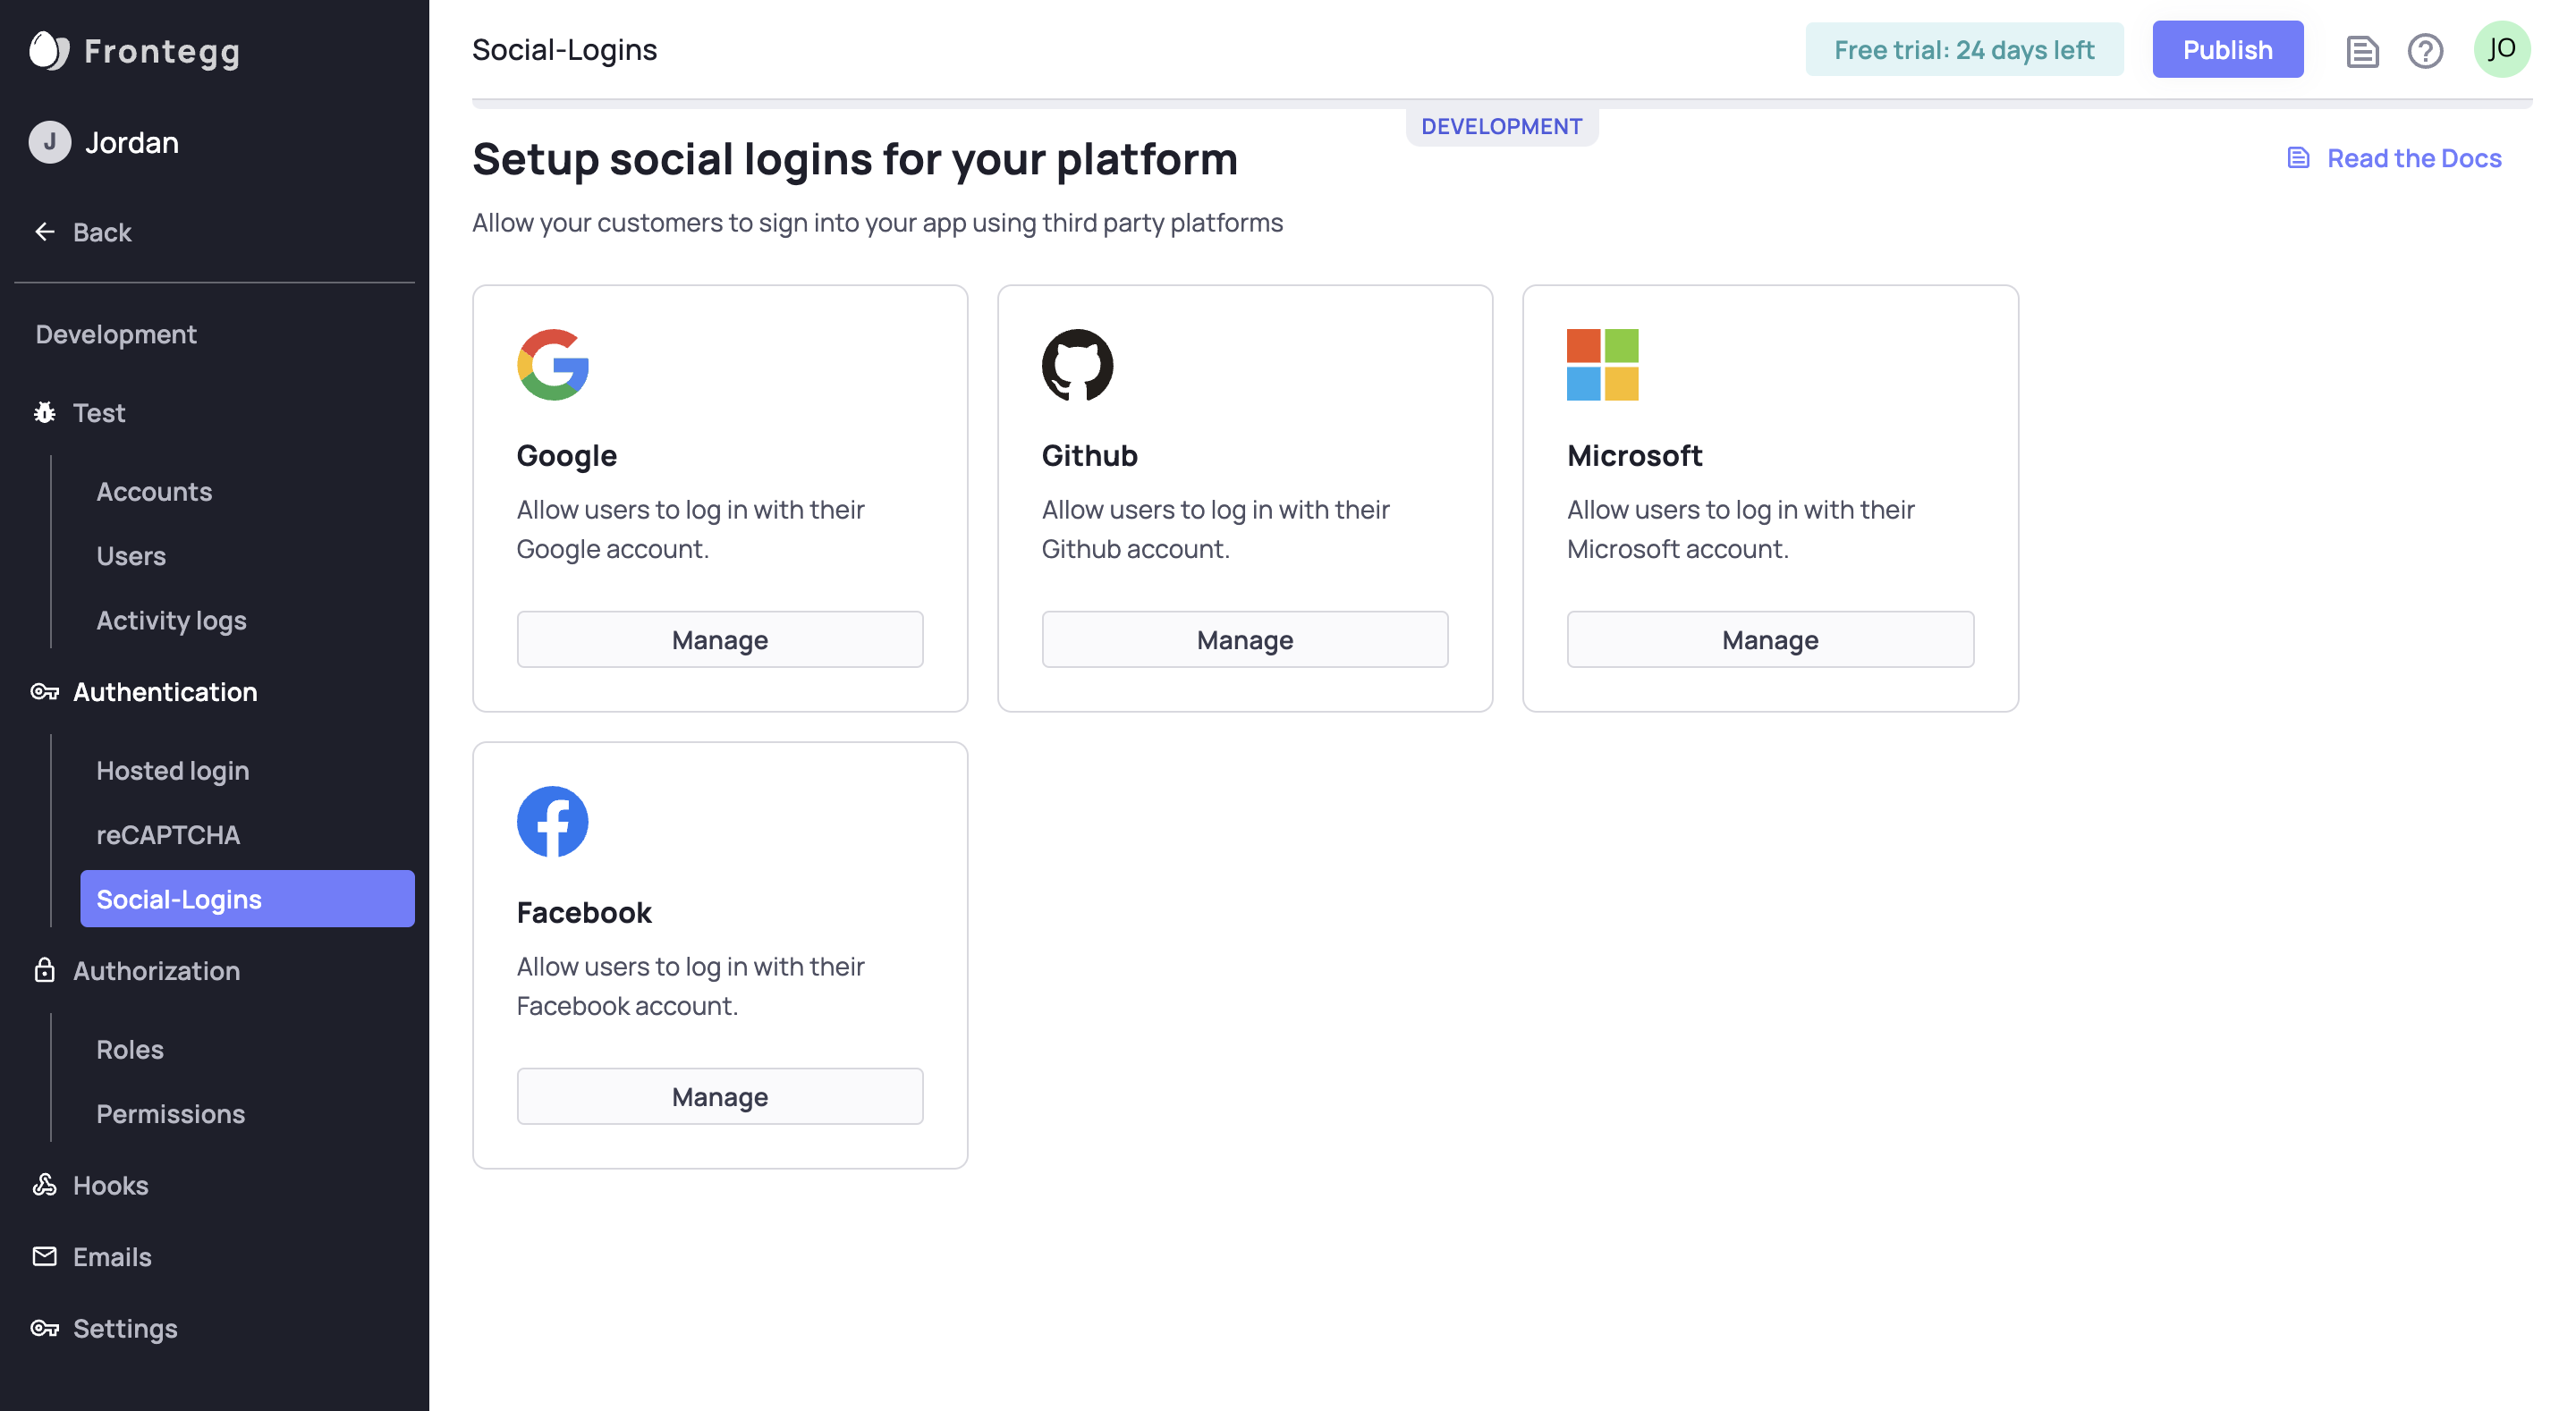This screenshot has width=2576, height=1411.
Task: Click the Frontegg logo icon
Action: 49,50
